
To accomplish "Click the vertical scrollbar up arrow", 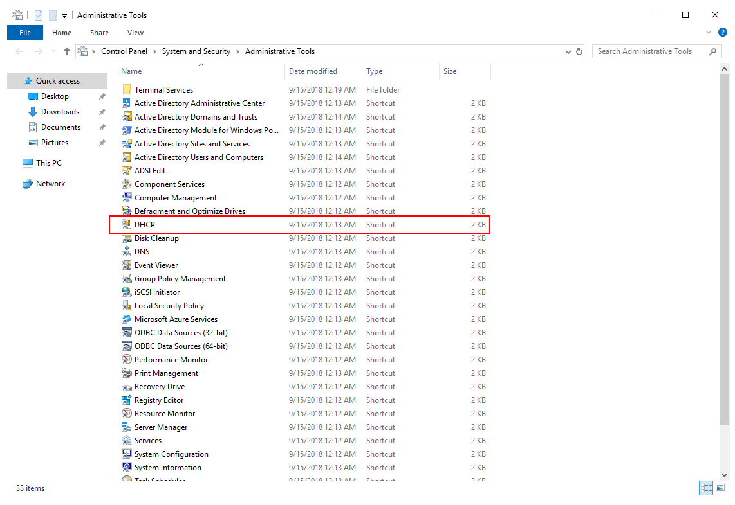I will [x=724, y=69].
